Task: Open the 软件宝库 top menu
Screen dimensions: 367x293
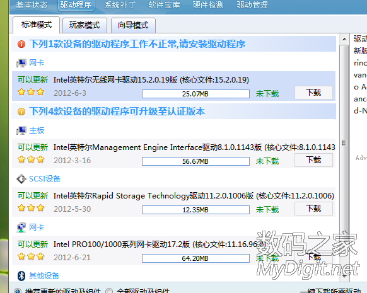Action: 164,4
